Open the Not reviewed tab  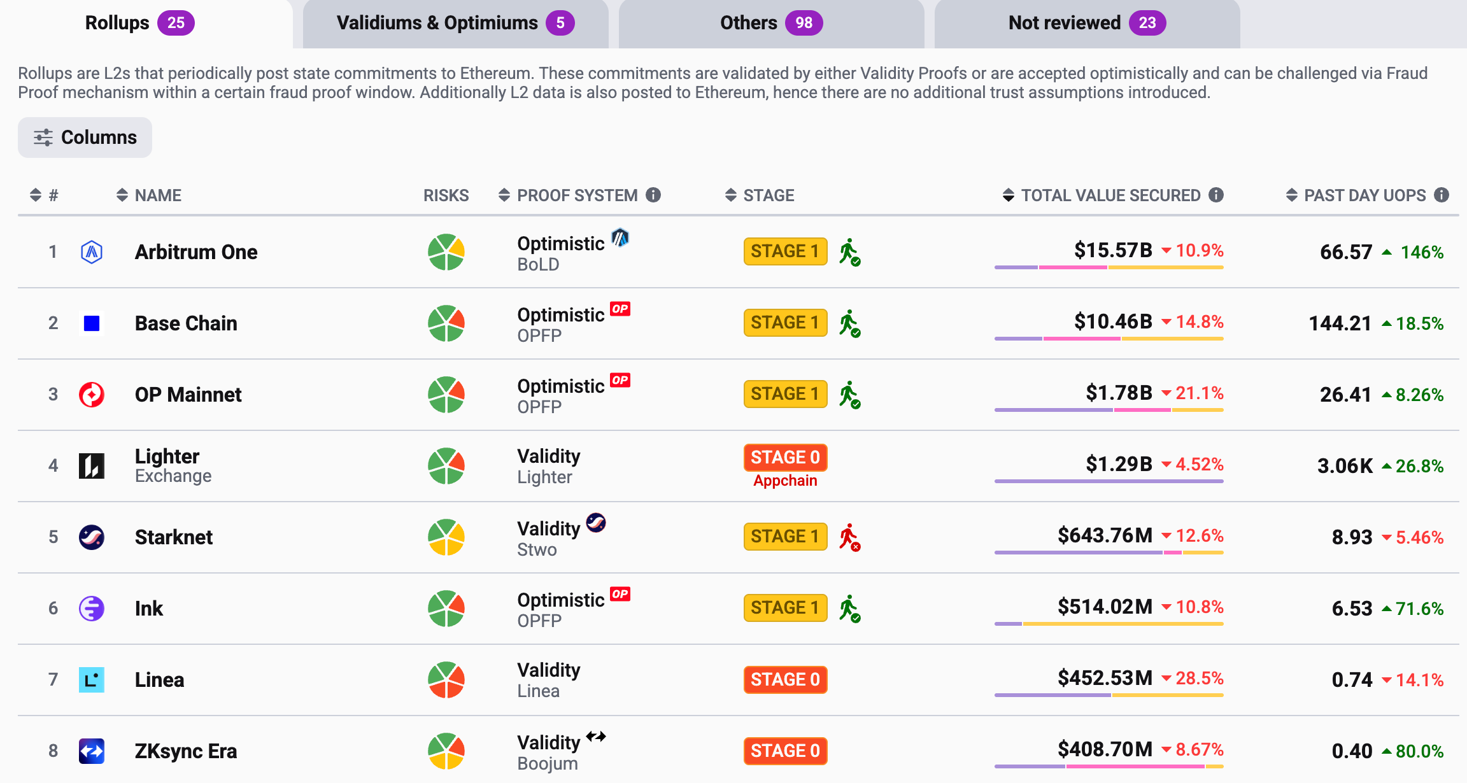coord(1087,24)
